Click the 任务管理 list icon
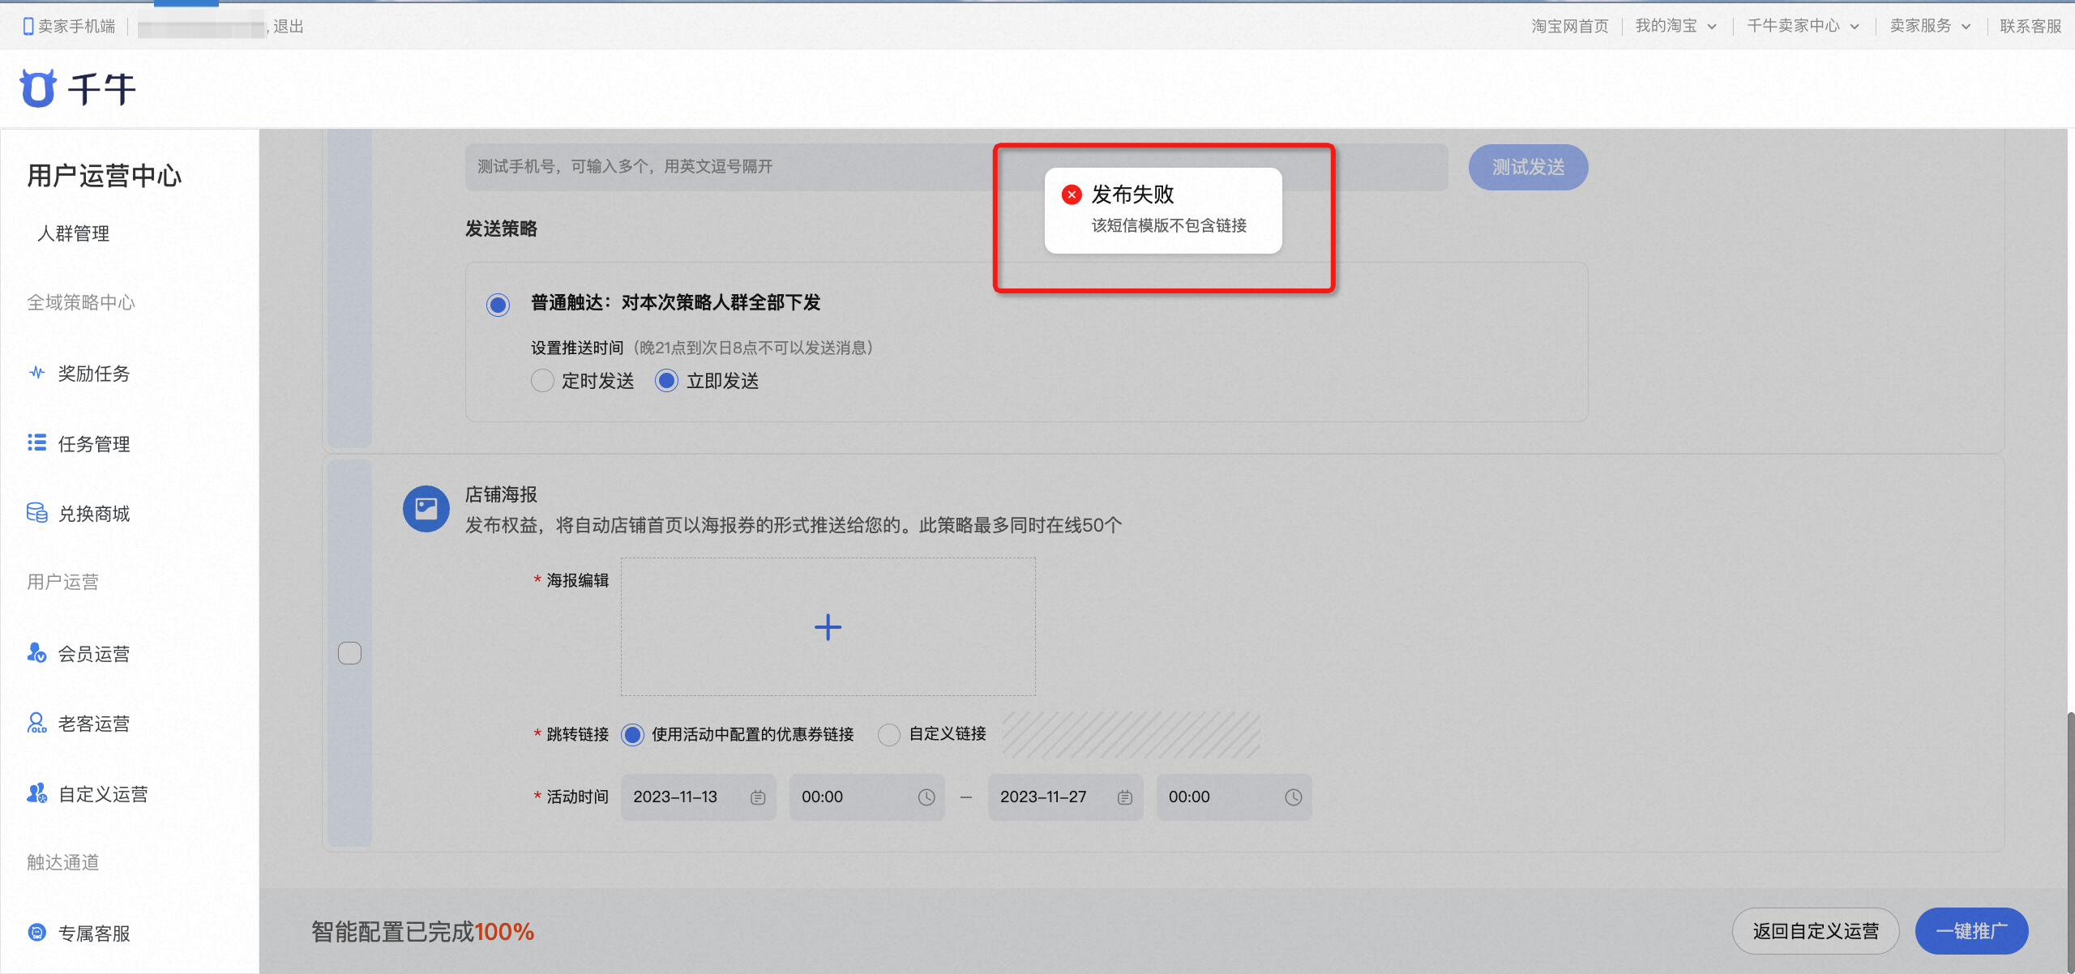The image size is (2075, 974). [x=36, y=442]
